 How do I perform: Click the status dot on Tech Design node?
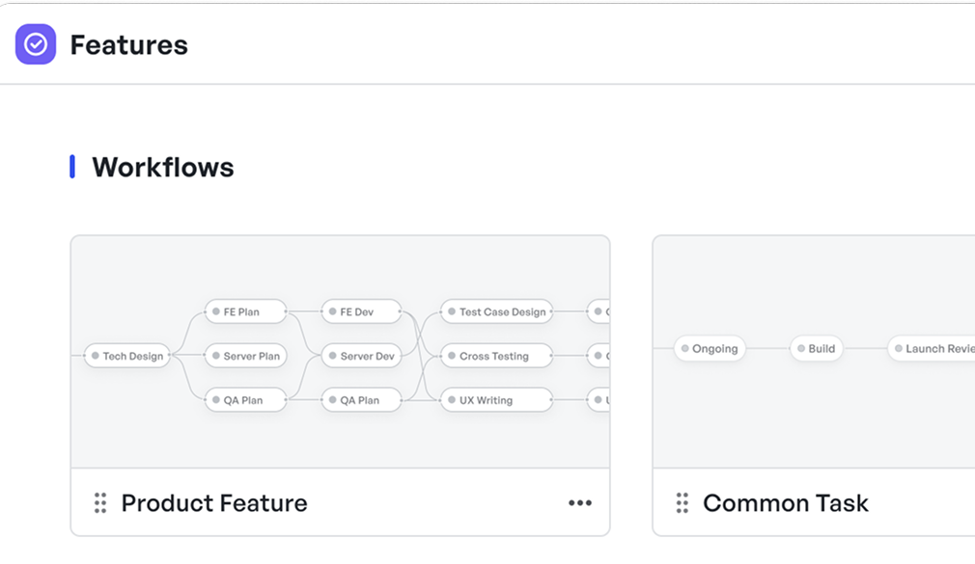94,355
